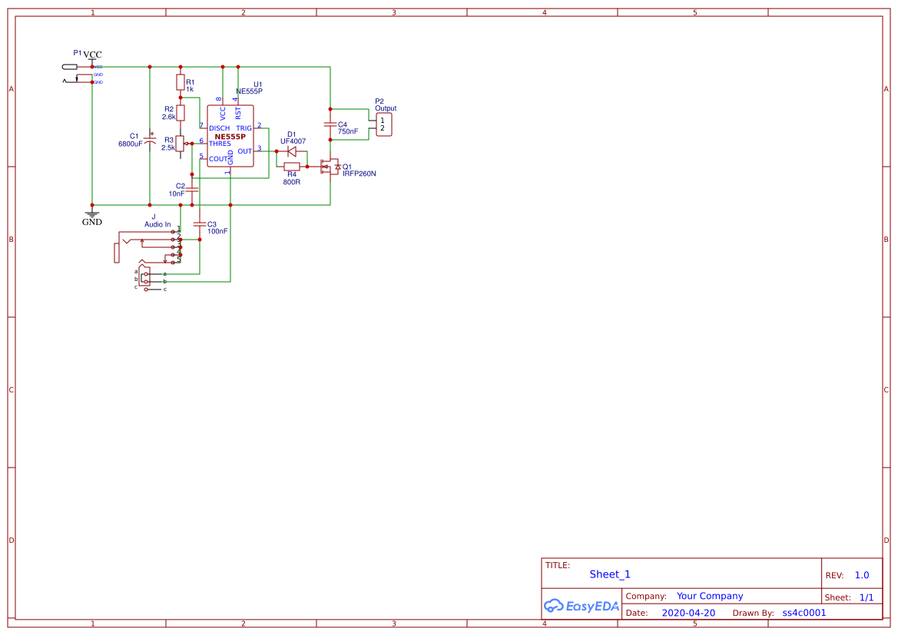Select resistor R4 labeled 800R
This screenshot has height=635, width=898.
point(290,166)
